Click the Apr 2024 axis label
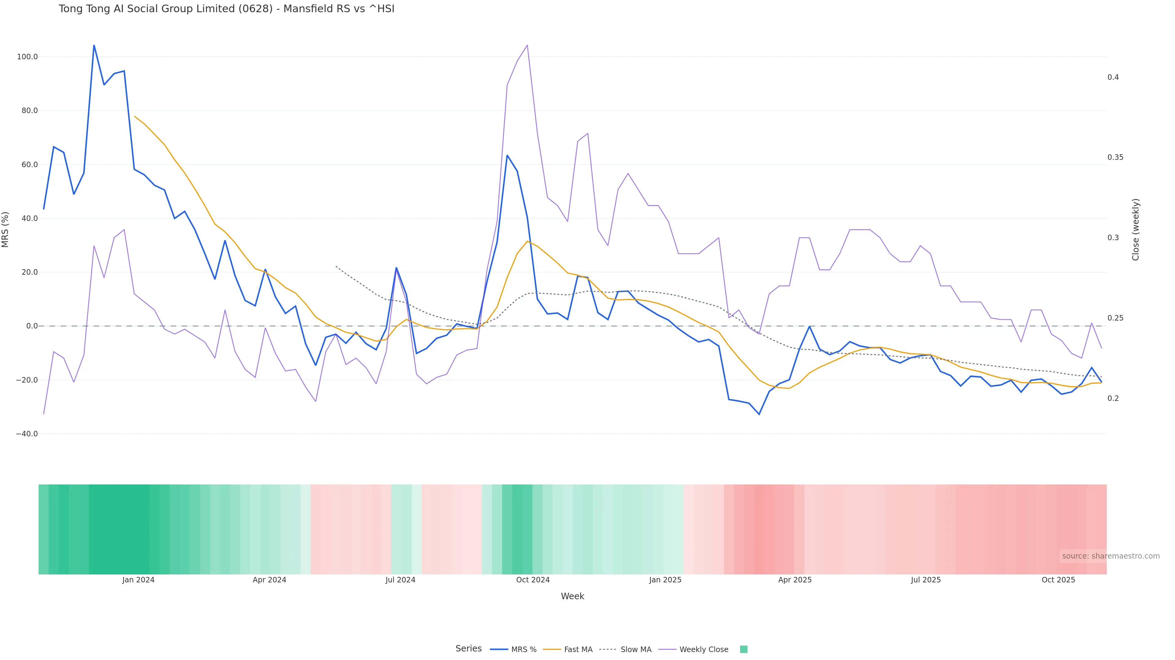 [x=269, y=580]
